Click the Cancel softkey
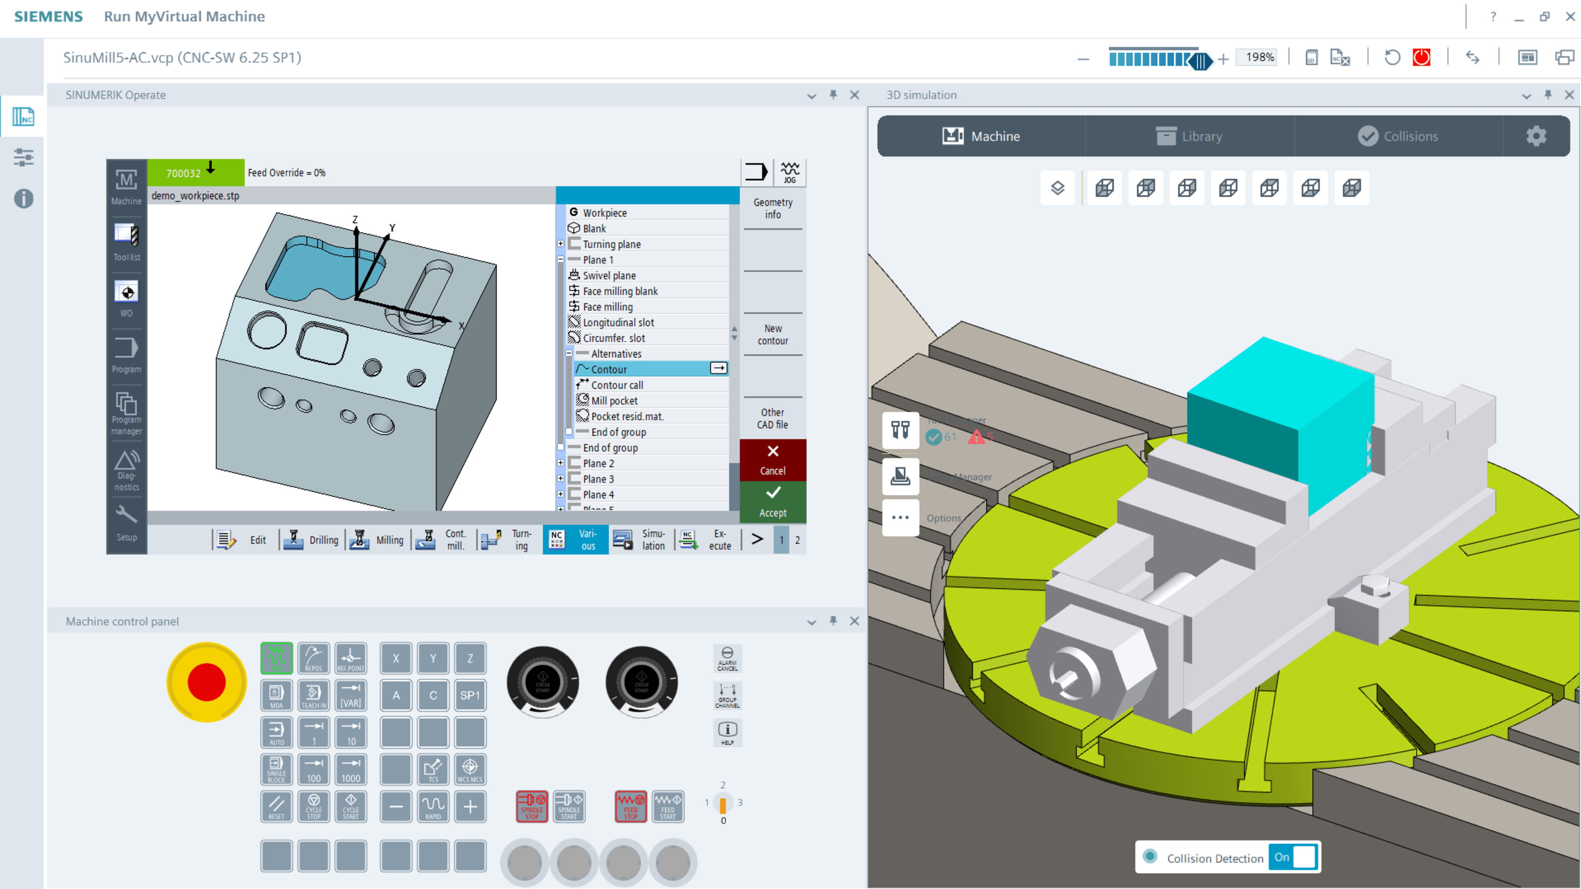This screenshot has width=1581, height=889. (773, 460)
